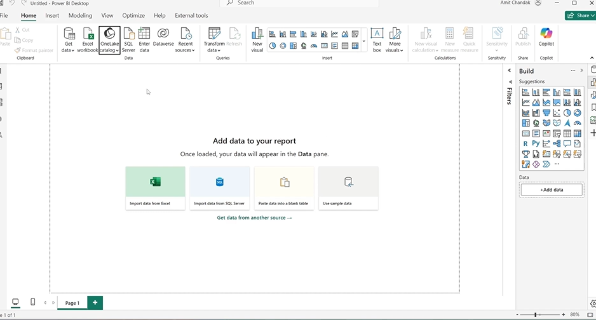This screenshot has width=596, height=320.
Task: Click zoom in plus button
Action: (x=564, y=315)
